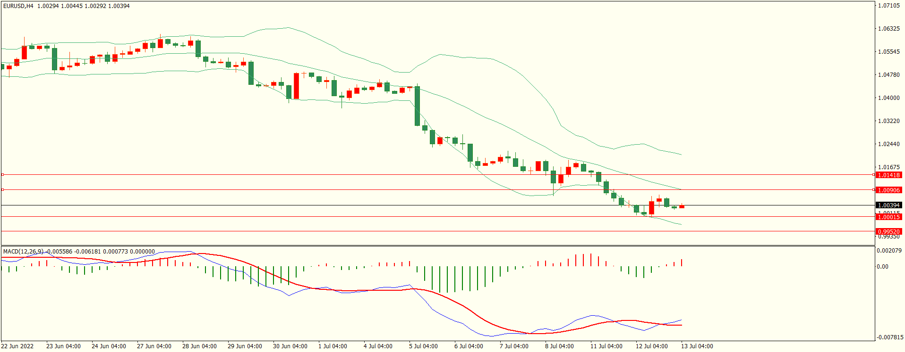Click the 1.07105 label on price axis
This screenshot has width=905, height=352.
[888, 6]
